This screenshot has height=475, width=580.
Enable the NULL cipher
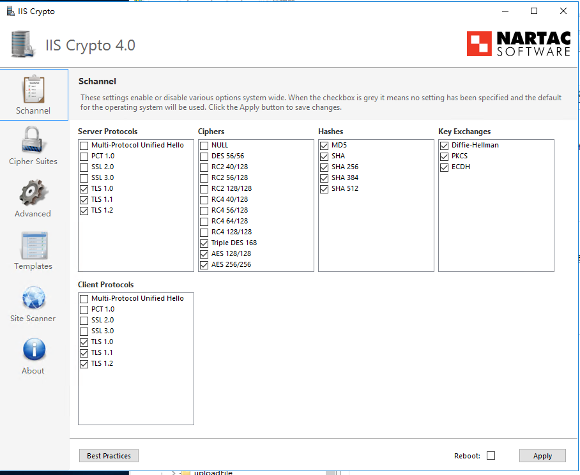tap(204, 146)
